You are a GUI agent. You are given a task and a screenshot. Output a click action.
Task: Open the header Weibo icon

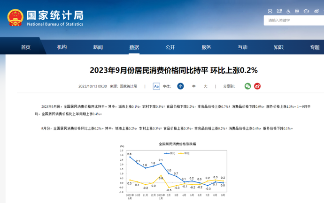316,11
